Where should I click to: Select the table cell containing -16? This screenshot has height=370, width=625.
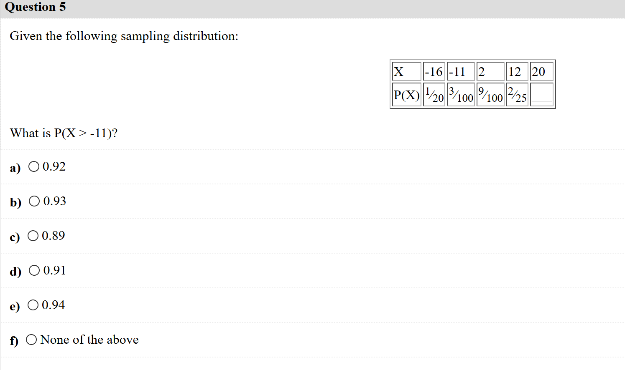pyautogui.click(x=434, y=71)
